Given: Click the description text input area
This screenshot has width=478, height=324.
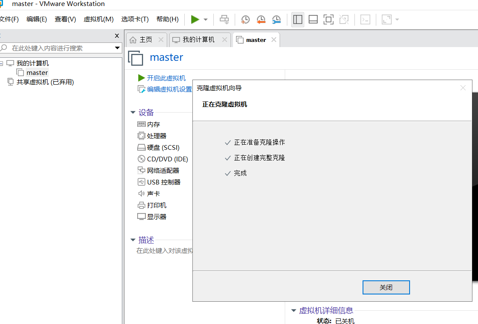Looking at the screenshot, I should (x=164, y=251).
